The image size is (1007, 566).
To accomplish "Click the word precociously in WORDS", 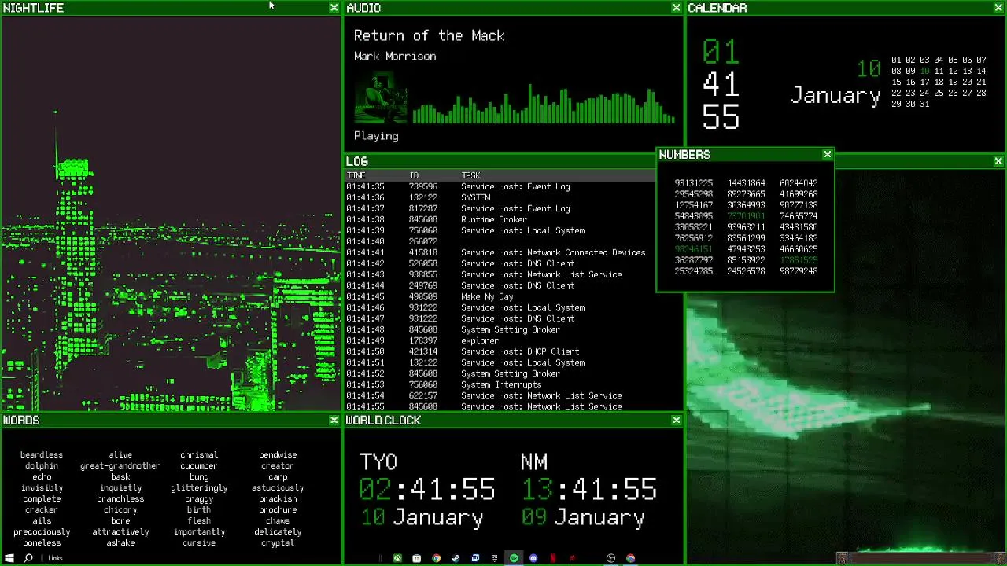I will tap(42, 532).
